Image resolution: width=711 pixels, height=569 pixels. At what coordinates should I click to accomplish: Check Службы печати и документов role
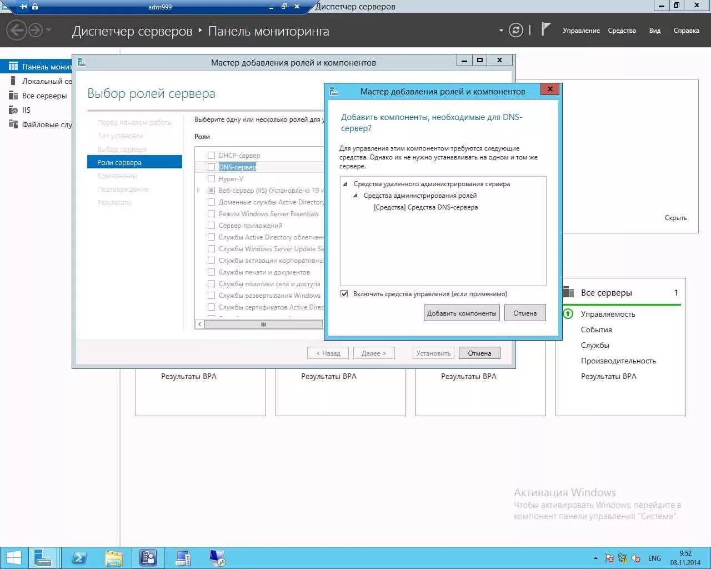(x=211, y=272)
